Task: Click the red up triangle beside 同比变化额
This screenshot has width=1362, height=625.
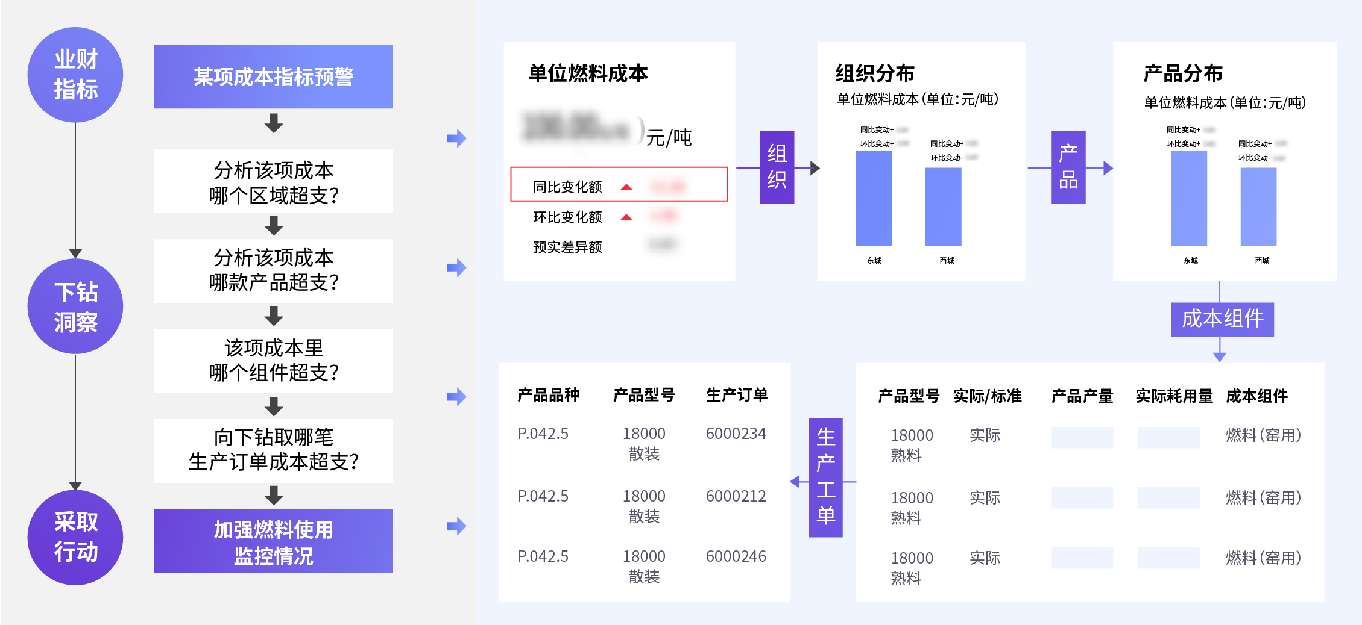Action: (x=626, y=187)
